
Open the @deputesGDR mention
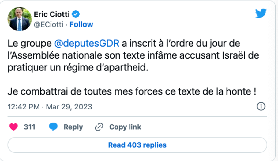[x=87, y=43]
